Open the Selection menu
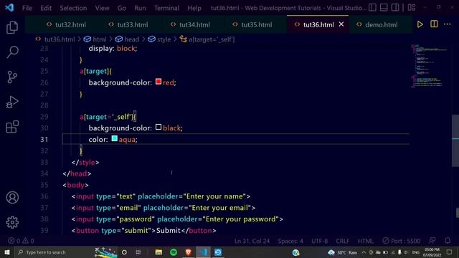Viewport: 459px width, 258px height. coord(73,8)
